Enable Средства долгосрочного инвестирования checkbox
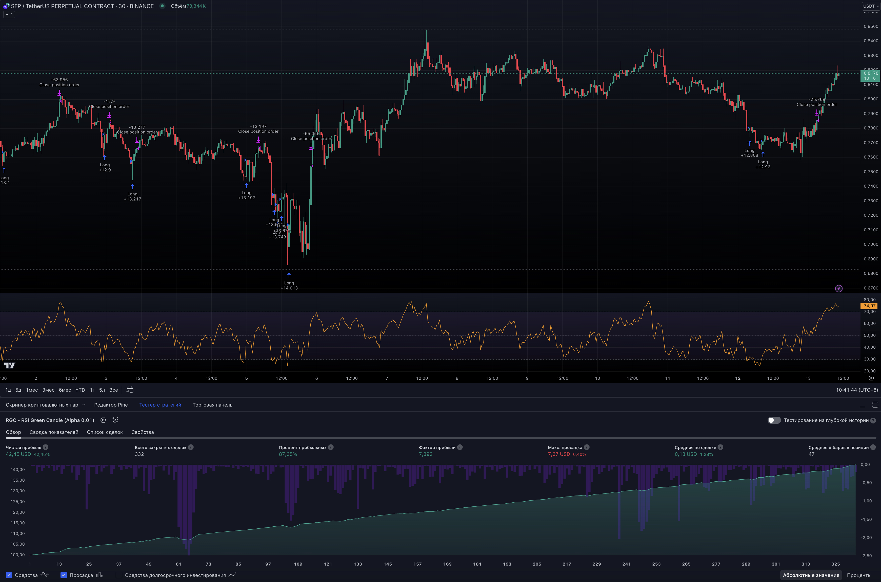The height and width of the screenshot is (582, 881). point(119,575)
